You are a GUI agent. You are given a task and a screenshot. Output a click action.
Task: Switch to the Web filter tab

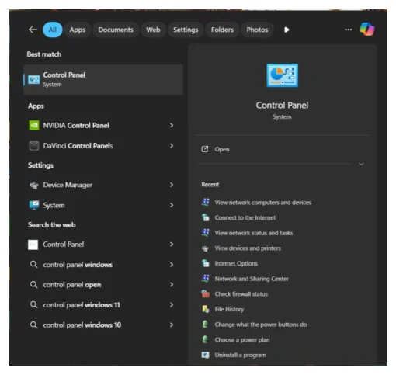pos(153,30)
